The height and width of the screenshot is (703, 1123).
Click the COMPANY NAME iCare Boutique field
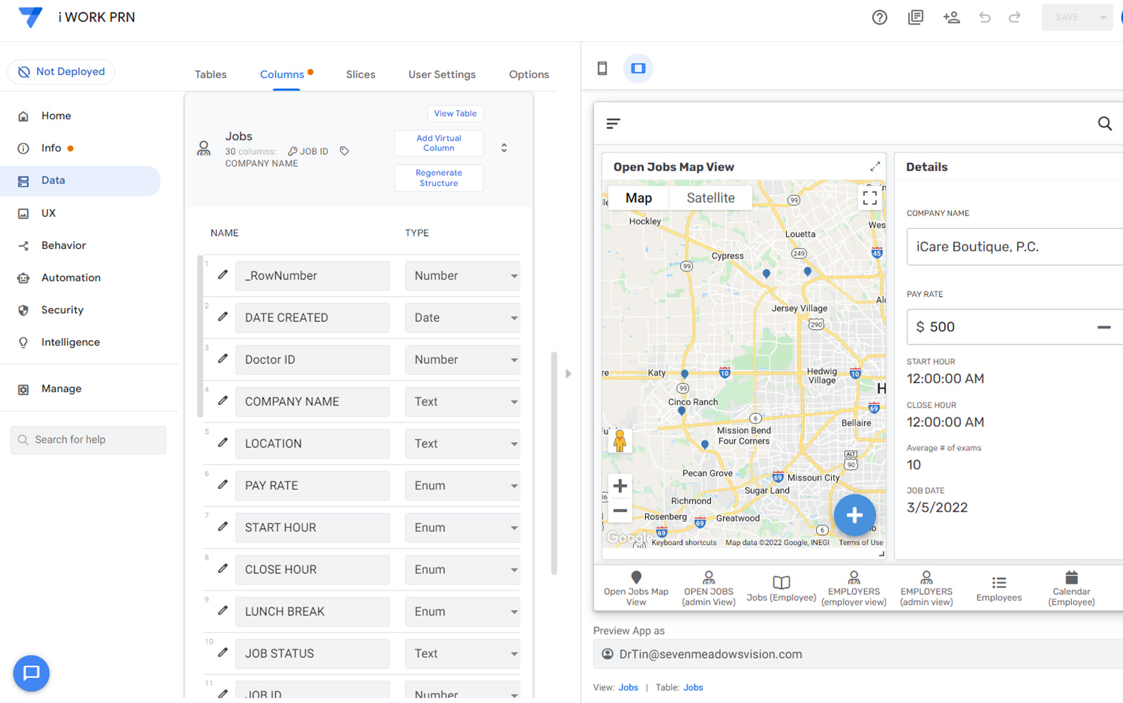(x=1015, y=247)
